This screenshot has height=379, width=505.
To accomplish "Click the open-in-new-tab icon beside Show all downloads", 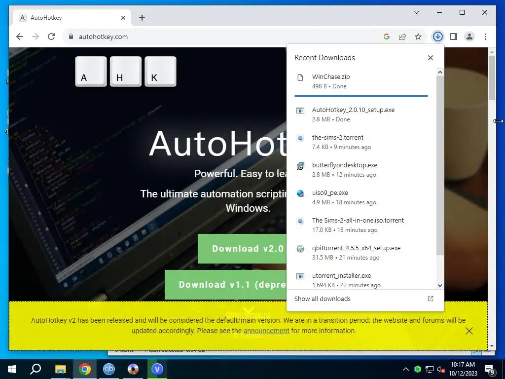I will 430,299.
